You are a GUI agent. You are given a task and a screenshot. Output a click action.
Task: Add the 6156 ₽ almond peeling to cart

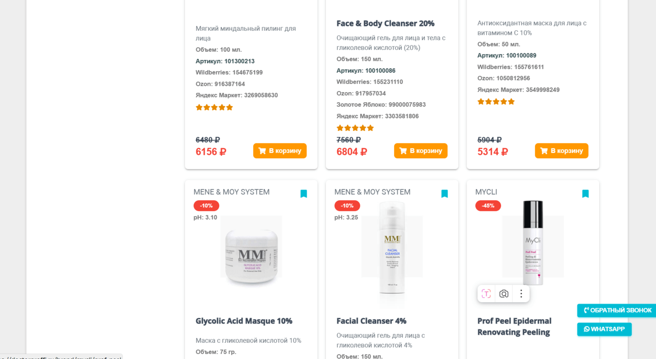(280, 151)
